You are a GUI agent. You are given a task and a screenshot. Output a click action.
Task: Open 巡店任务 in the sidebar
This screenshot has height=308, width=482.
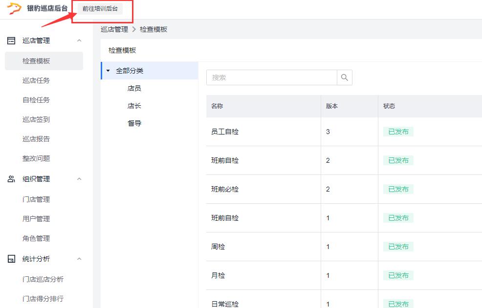36,80
